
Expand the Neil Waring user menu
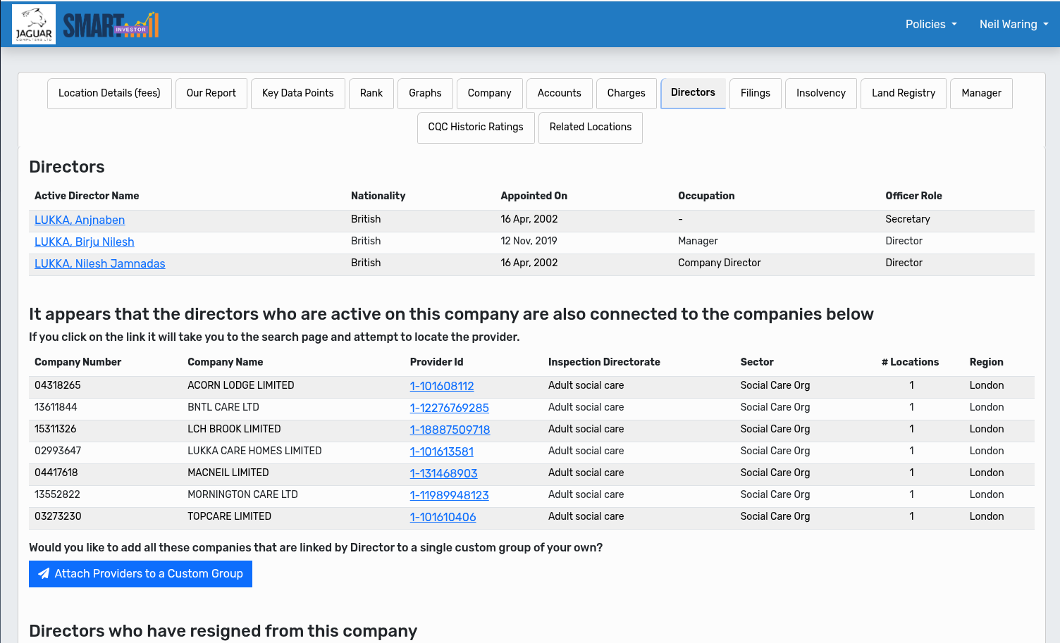[x=1013, y=25]
